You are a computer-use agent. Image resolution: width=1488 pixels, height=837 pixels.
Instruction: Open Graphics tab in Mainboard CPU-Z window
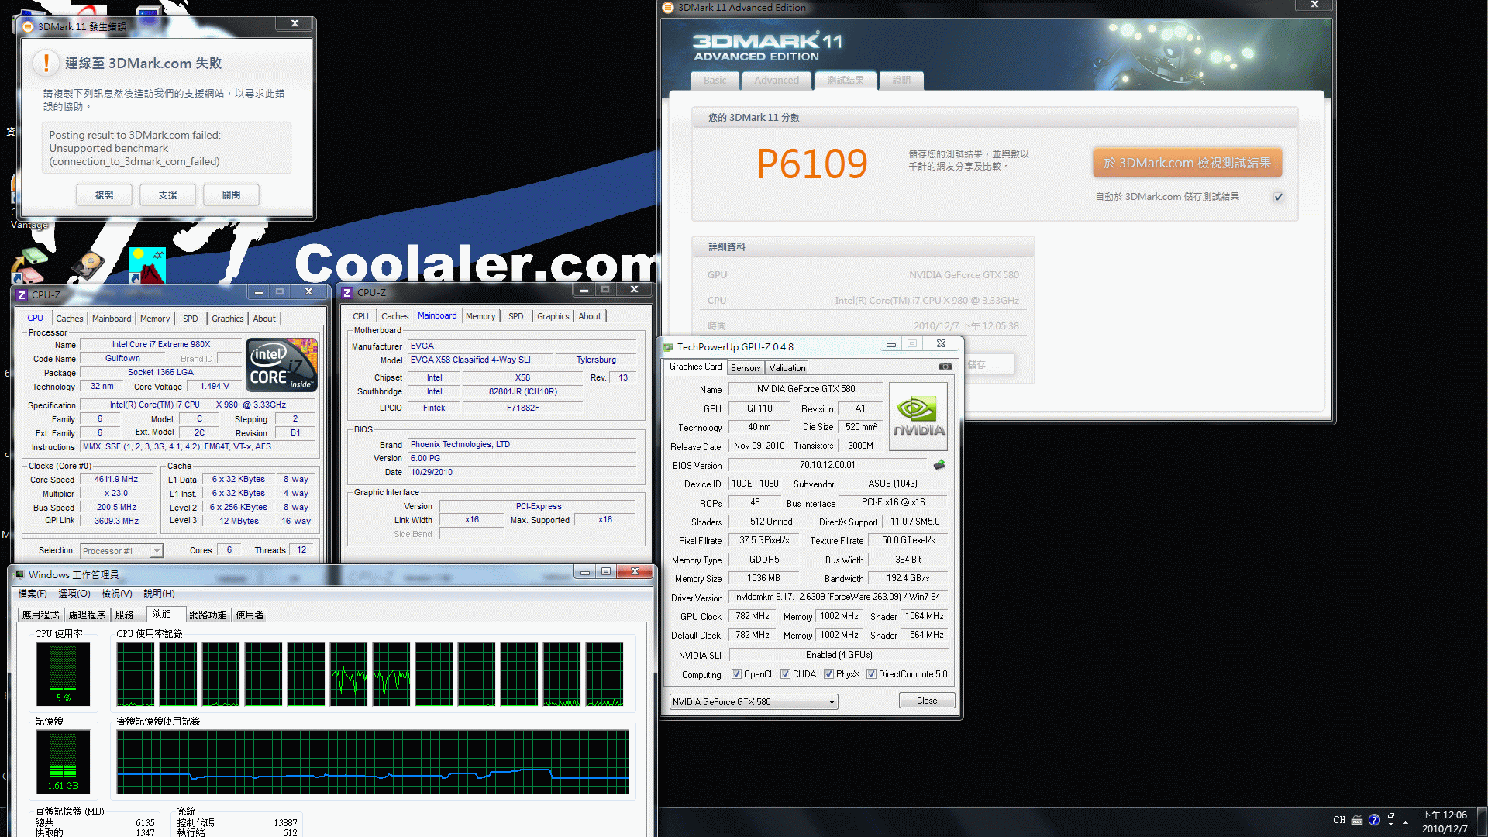tap(553, 316)
